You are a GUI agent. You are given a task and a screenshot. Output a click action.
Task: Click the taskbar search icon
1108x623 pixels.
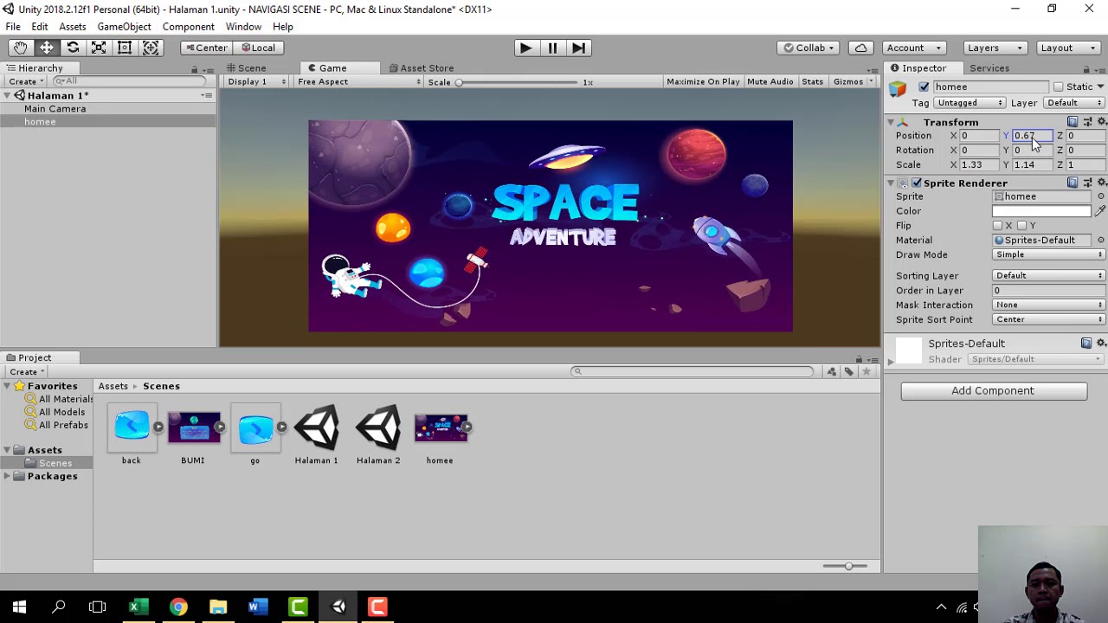tap(59, 607)
